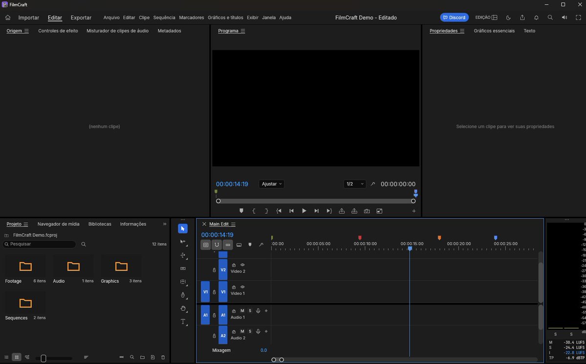Solo the Audio 2 track
The image size is (586, 364).
[250, 332]
